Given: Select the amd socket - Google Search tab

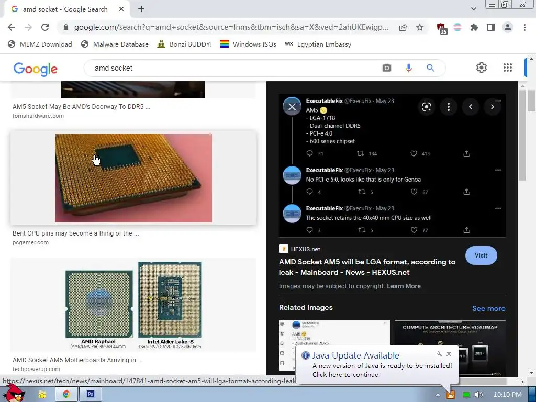Looking at the screenshot, I should [65, 9].
